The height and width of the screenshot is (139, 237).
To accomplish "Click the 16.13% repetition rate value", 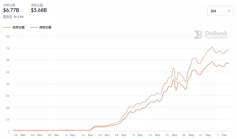I will pos(18,17).
